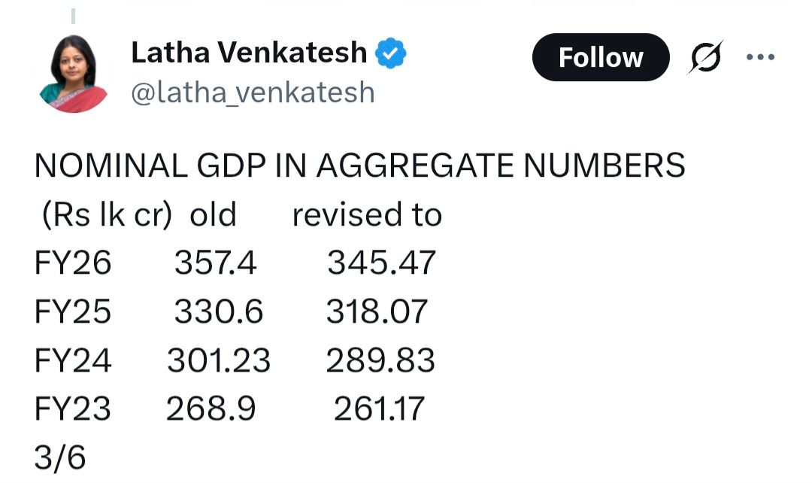Click the FY23 revised value 261.17
Viewport: 812px width, 483px height.
point(380,409)
